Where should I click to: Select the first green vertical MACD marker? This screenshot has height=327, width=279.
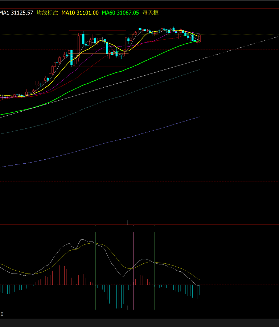[x=95, y=269]
